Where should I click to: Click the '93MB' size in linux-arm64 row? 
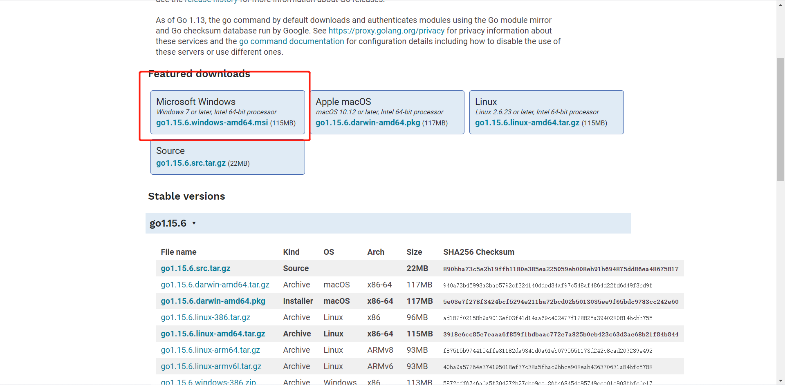coord(417,350)
